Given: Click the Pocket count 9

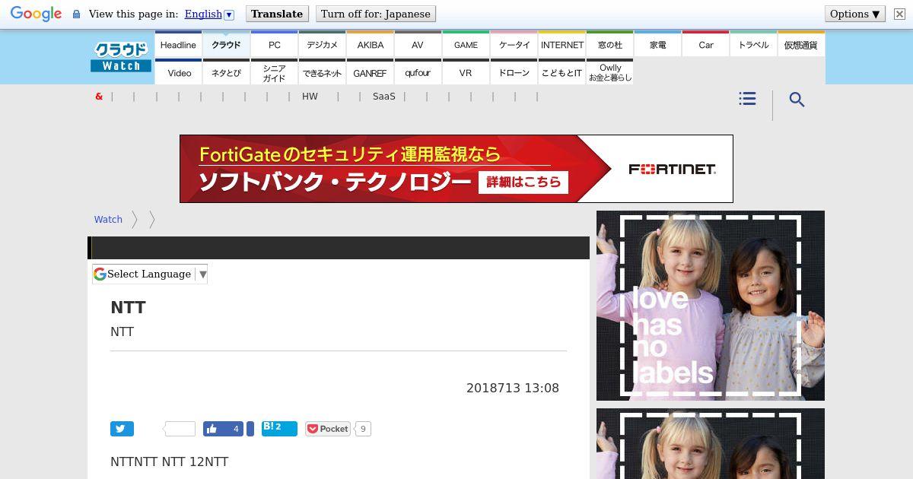Looking at the screenshot, I should [x=363, y=429].
